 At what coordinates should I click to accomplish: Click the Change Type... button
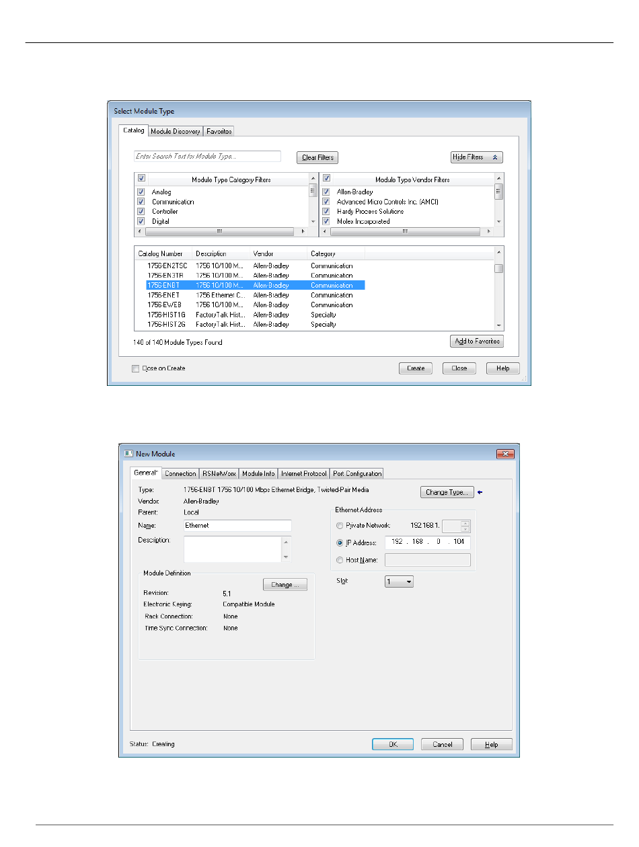click(447, 492)
